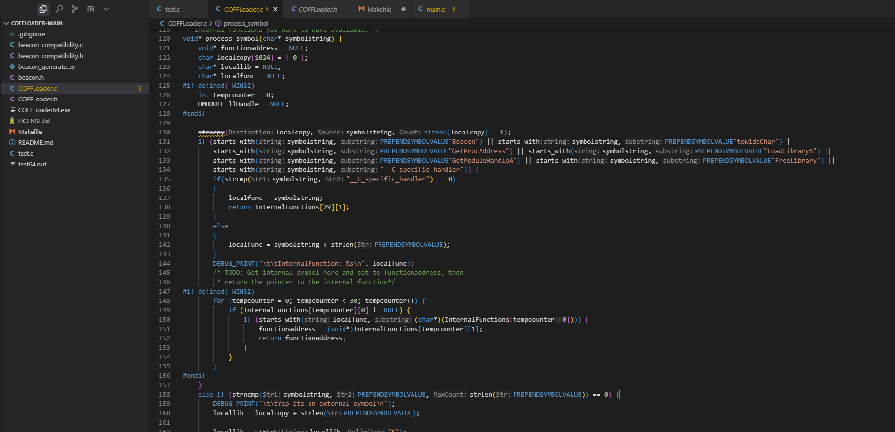
Task: Click the process_symbol breadcrumb symbol icon
Action: [x=218, y=23]
